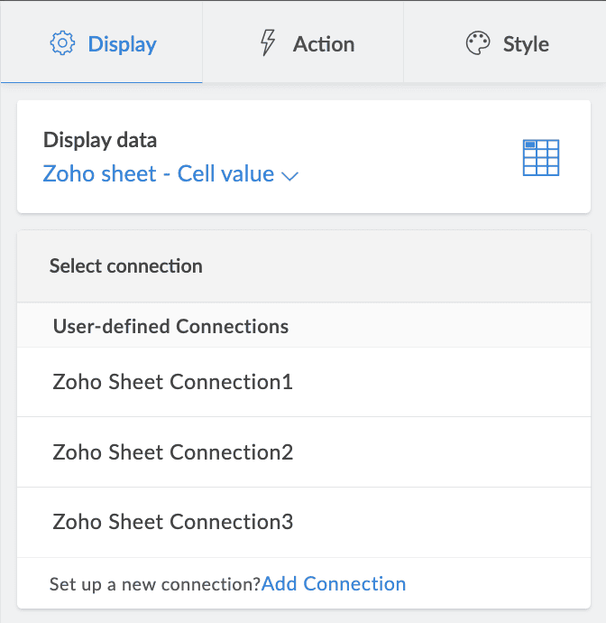The height and width of the screenshot is (623, 606).
Task: Choose Zoho Sheet Connection2 from the list
Action: coord(173,451)
